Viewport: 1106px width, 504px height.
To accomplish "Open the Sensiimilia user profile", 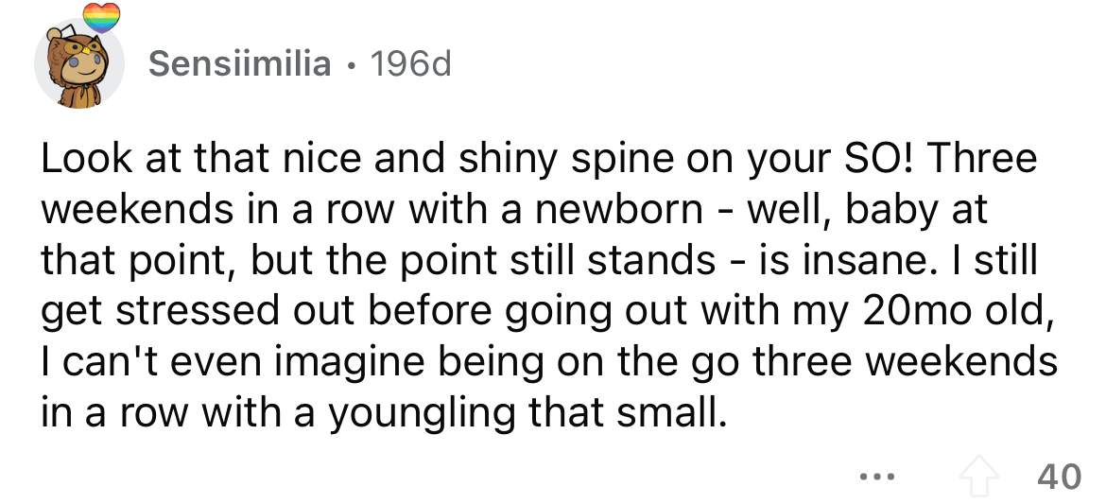I will click(x=240, y=64).
